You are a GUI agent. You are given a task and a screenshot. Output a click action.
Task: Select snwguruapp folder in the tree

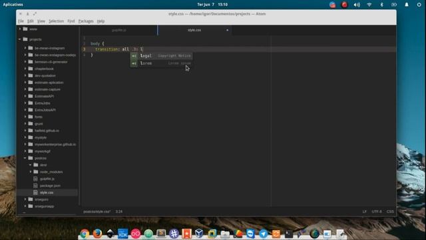pos(45,206)
